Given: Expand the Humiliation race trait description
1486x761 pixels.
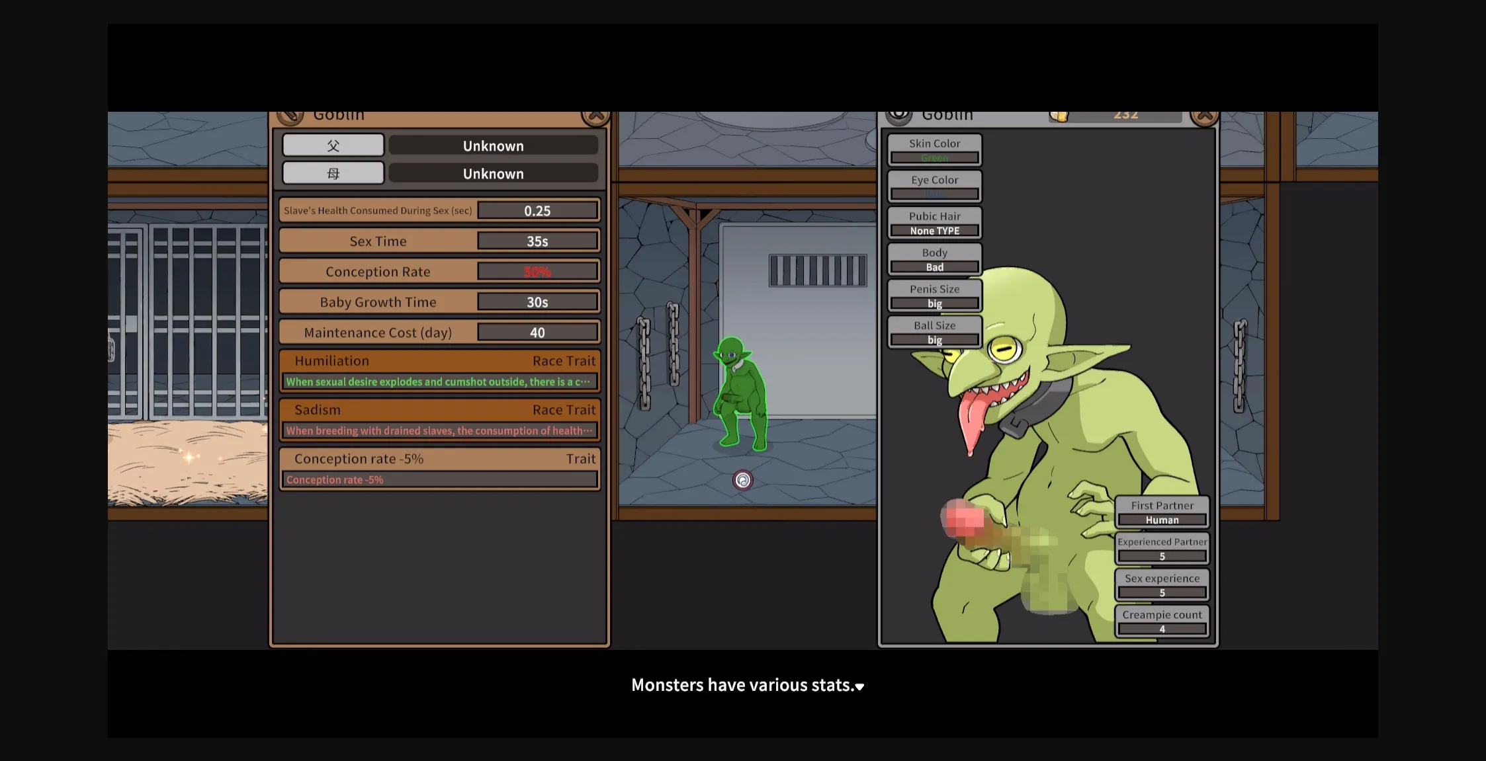Looking at the screenshot, I should [439, 381].
